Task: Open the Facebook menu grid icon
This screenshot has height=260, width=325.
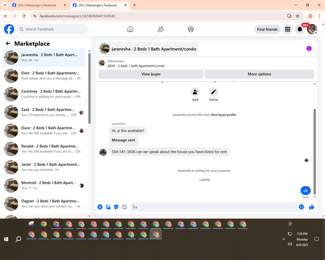Action: pos(287,29)
